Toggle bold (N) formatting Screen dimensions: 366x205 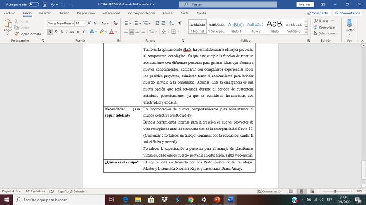(49, 32)
